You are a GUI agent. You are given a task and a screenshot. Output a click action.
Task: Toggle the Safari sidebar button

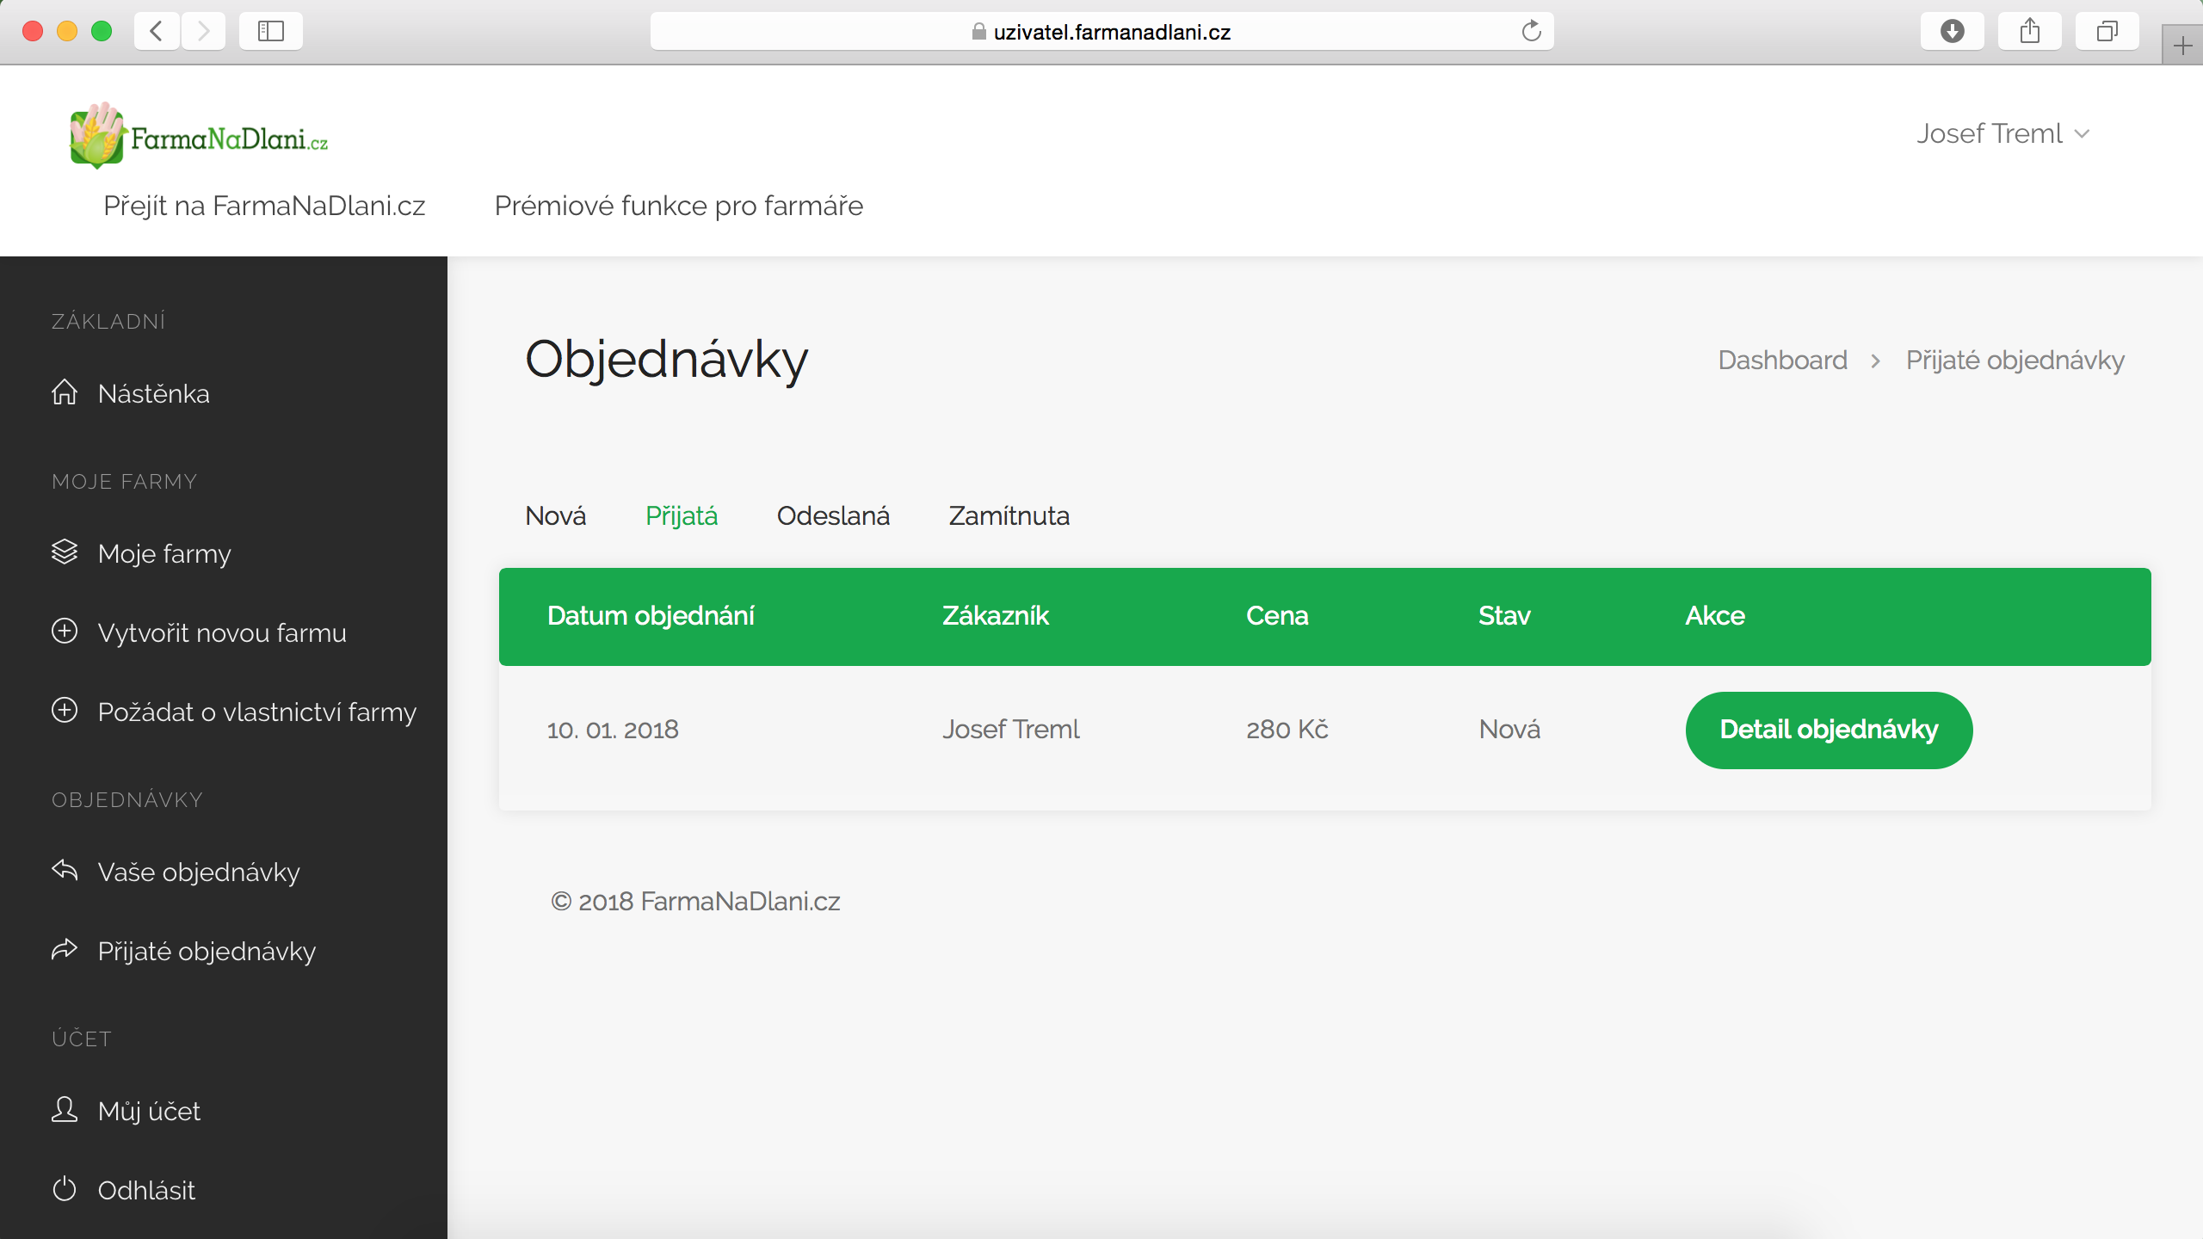pyautogui.click(x=270, y=32)
